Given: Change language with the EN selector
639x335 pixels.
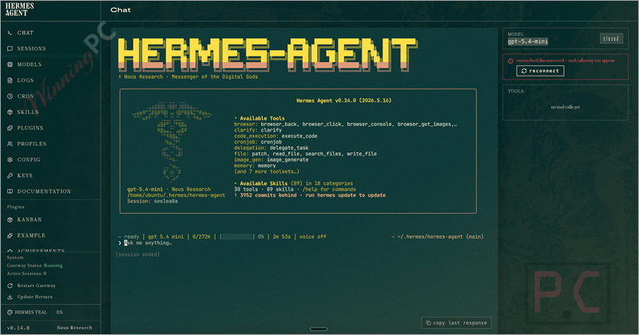Looking at the screenshot, I should [x=59, y=312].
